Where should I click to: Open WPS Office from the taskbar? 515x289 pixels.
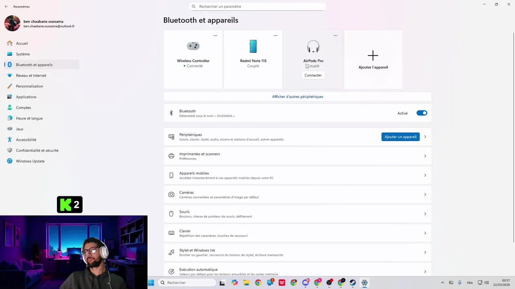282,283
